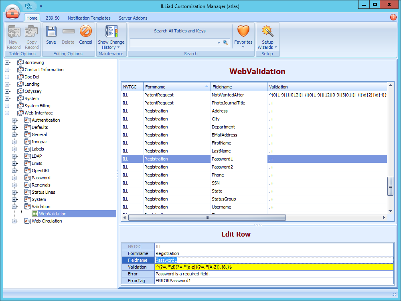Open the Setup Wizards dropdown arrow
This screenshot has width=401, height=301.
pos(275,48)
